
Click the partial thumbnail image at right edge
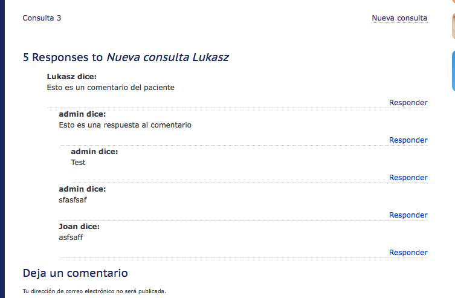(x=453, y=26)
